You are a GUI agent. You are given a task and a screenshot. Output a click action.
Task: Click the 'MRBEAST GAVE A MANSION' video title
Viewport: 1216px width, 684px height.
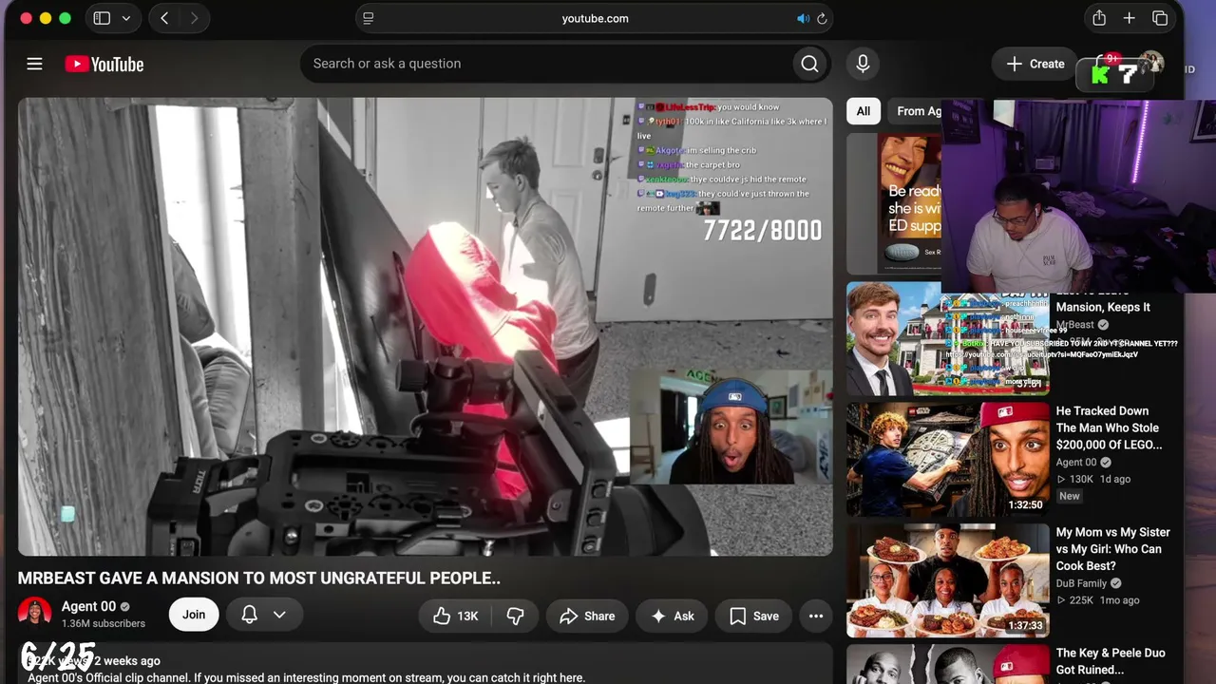pyautogui.click(x=259, y=578)
